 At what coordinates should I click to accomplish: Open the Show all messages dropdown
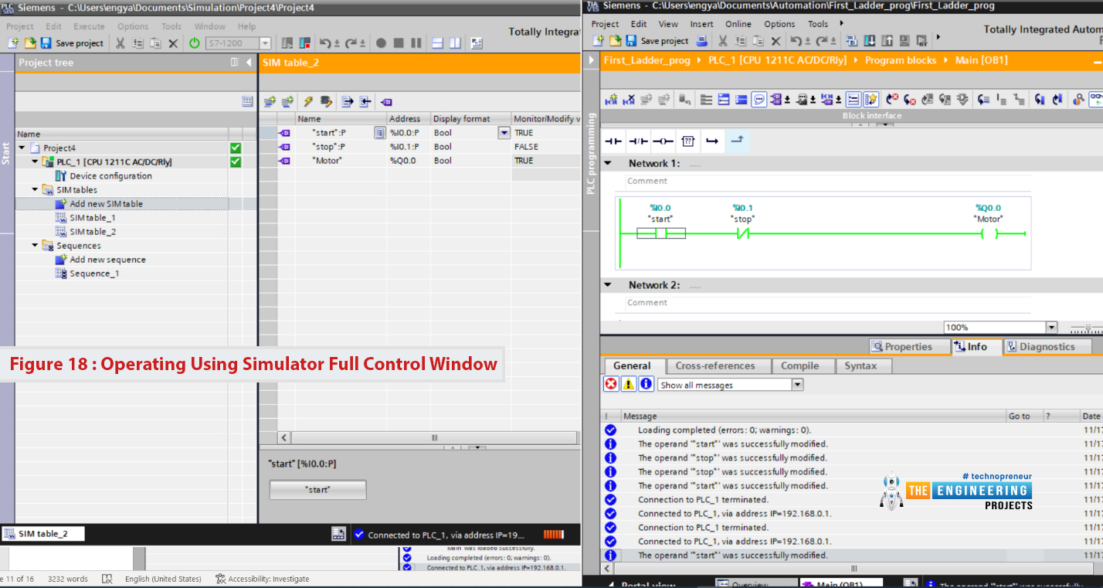click(x=798, y=385)
